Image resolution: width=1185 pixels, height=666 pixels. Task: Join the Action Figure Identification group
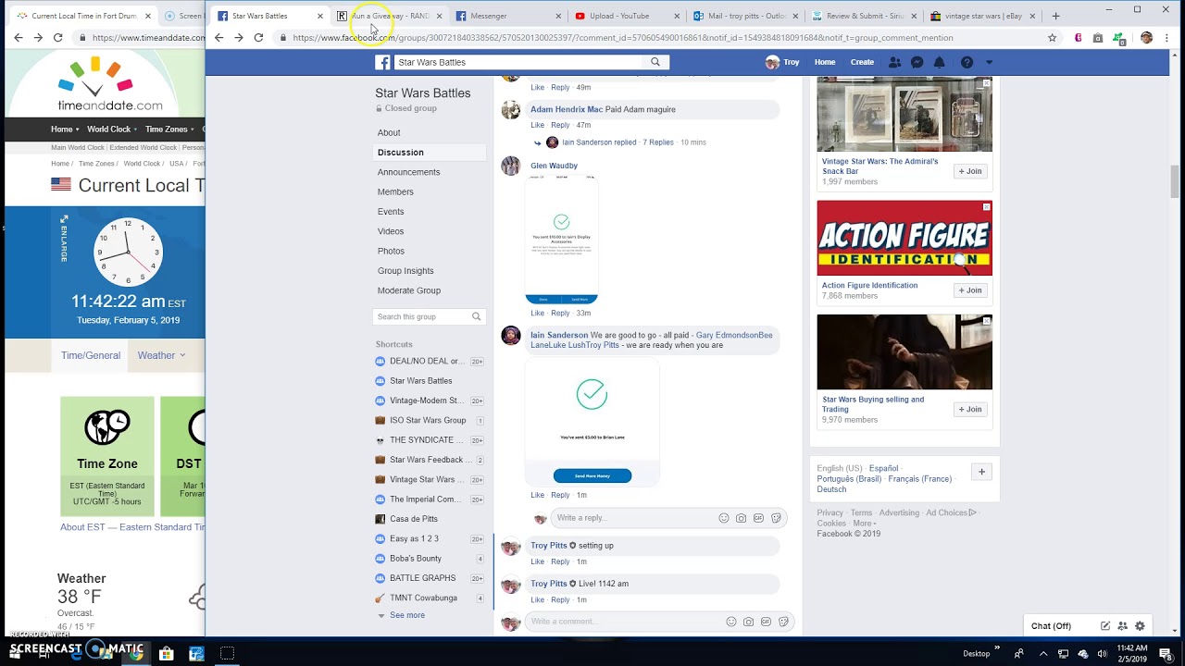point(970,290)
